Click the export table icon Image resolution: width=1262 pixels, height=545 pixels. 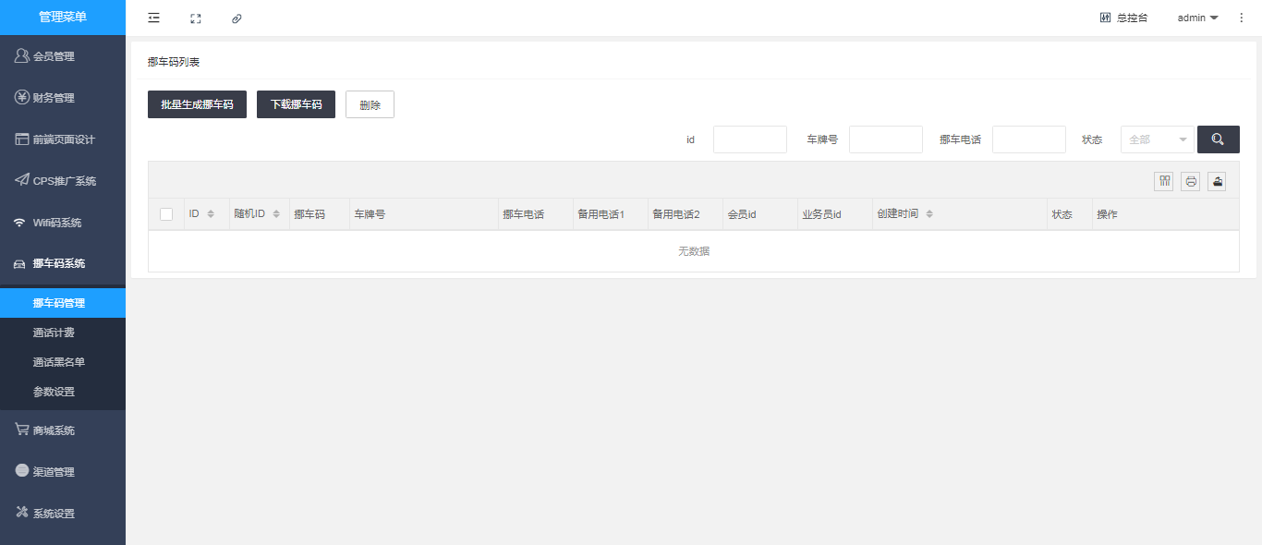point(1217,181)
